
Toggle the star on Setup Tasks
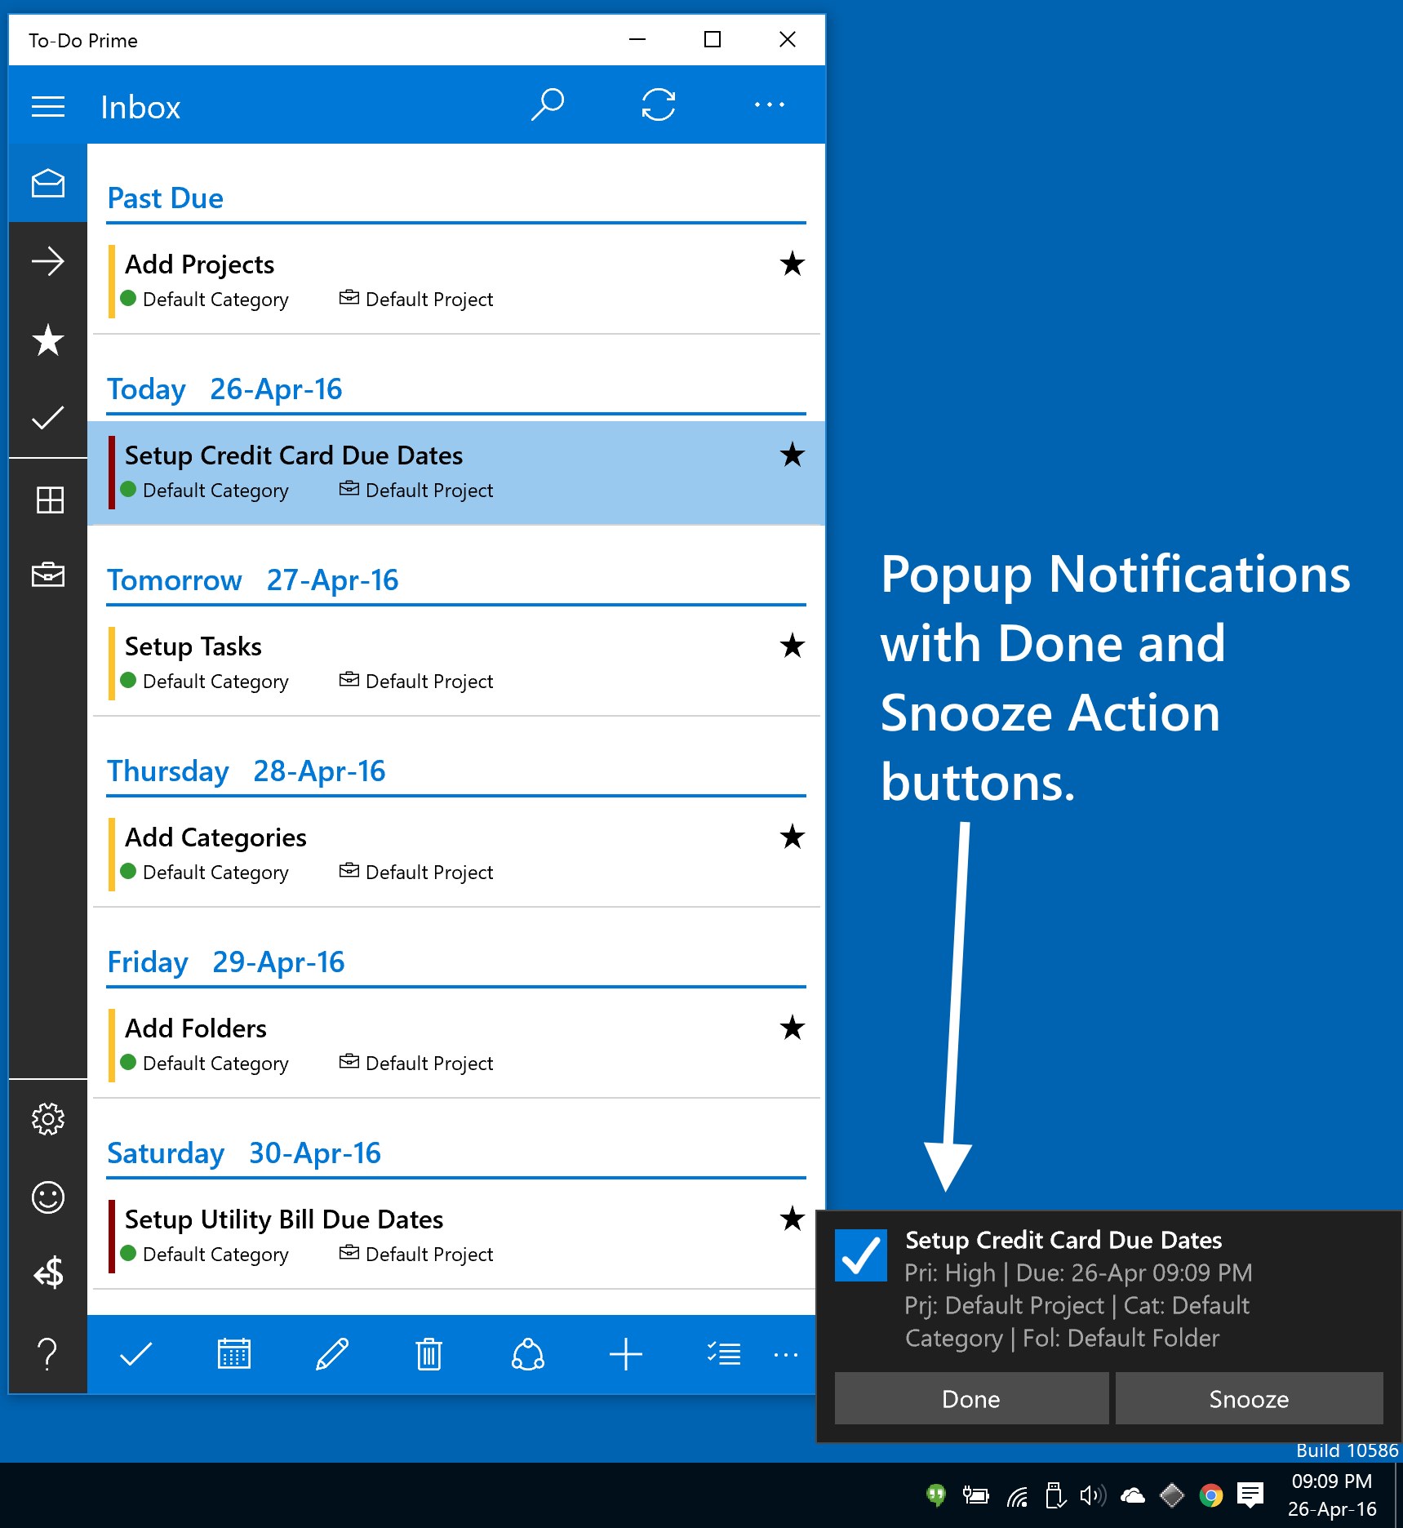tap(792, 646)
